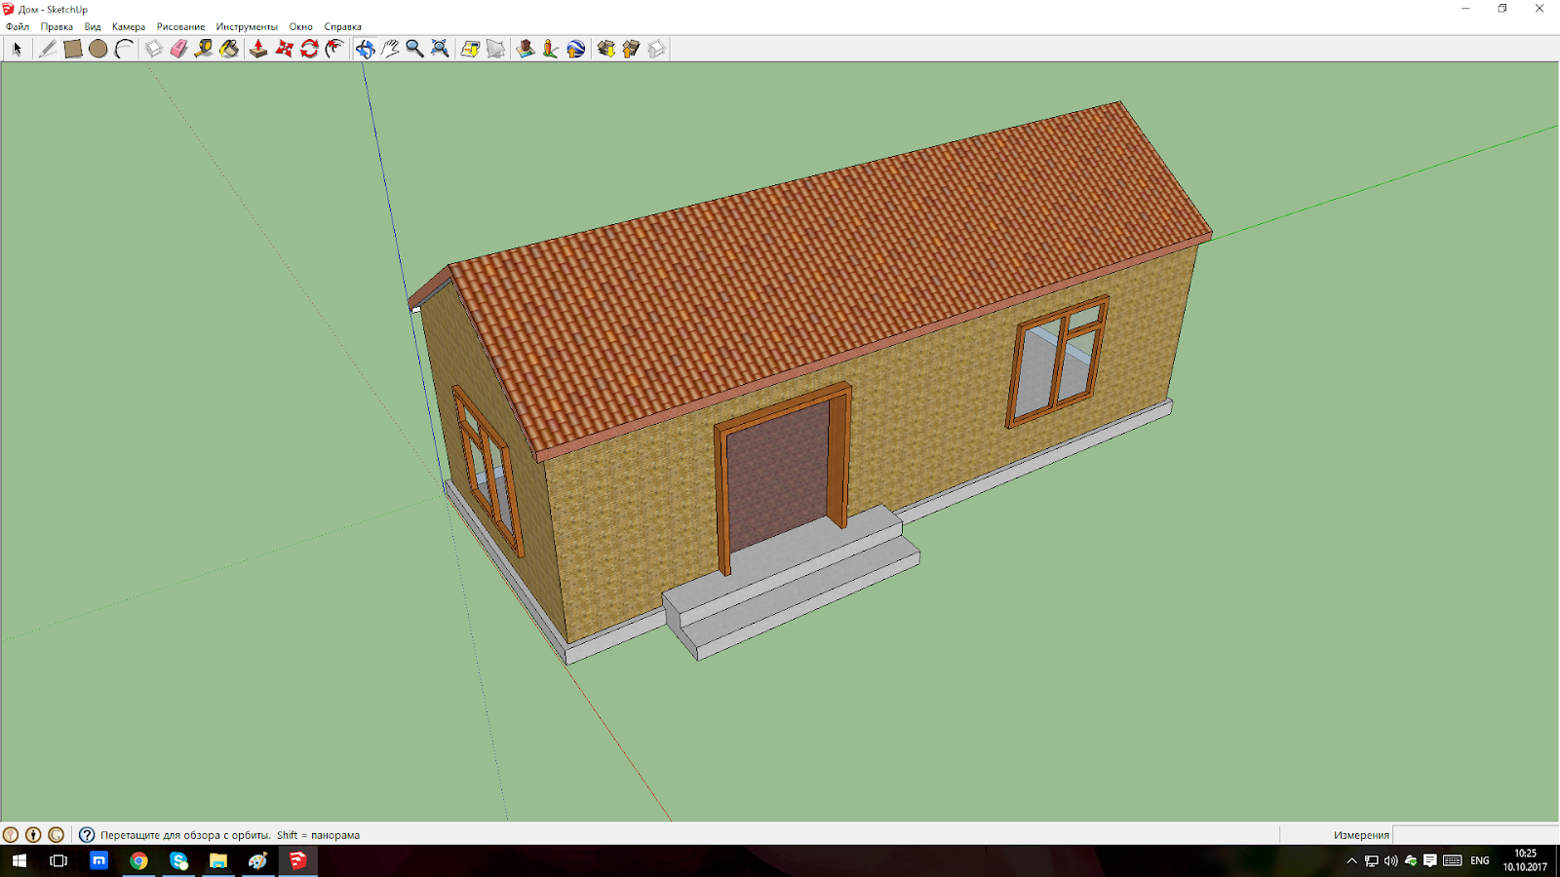Click the Add New Building icon
This screenshot has height=877, width=1560.
click(x=526, y=49)
